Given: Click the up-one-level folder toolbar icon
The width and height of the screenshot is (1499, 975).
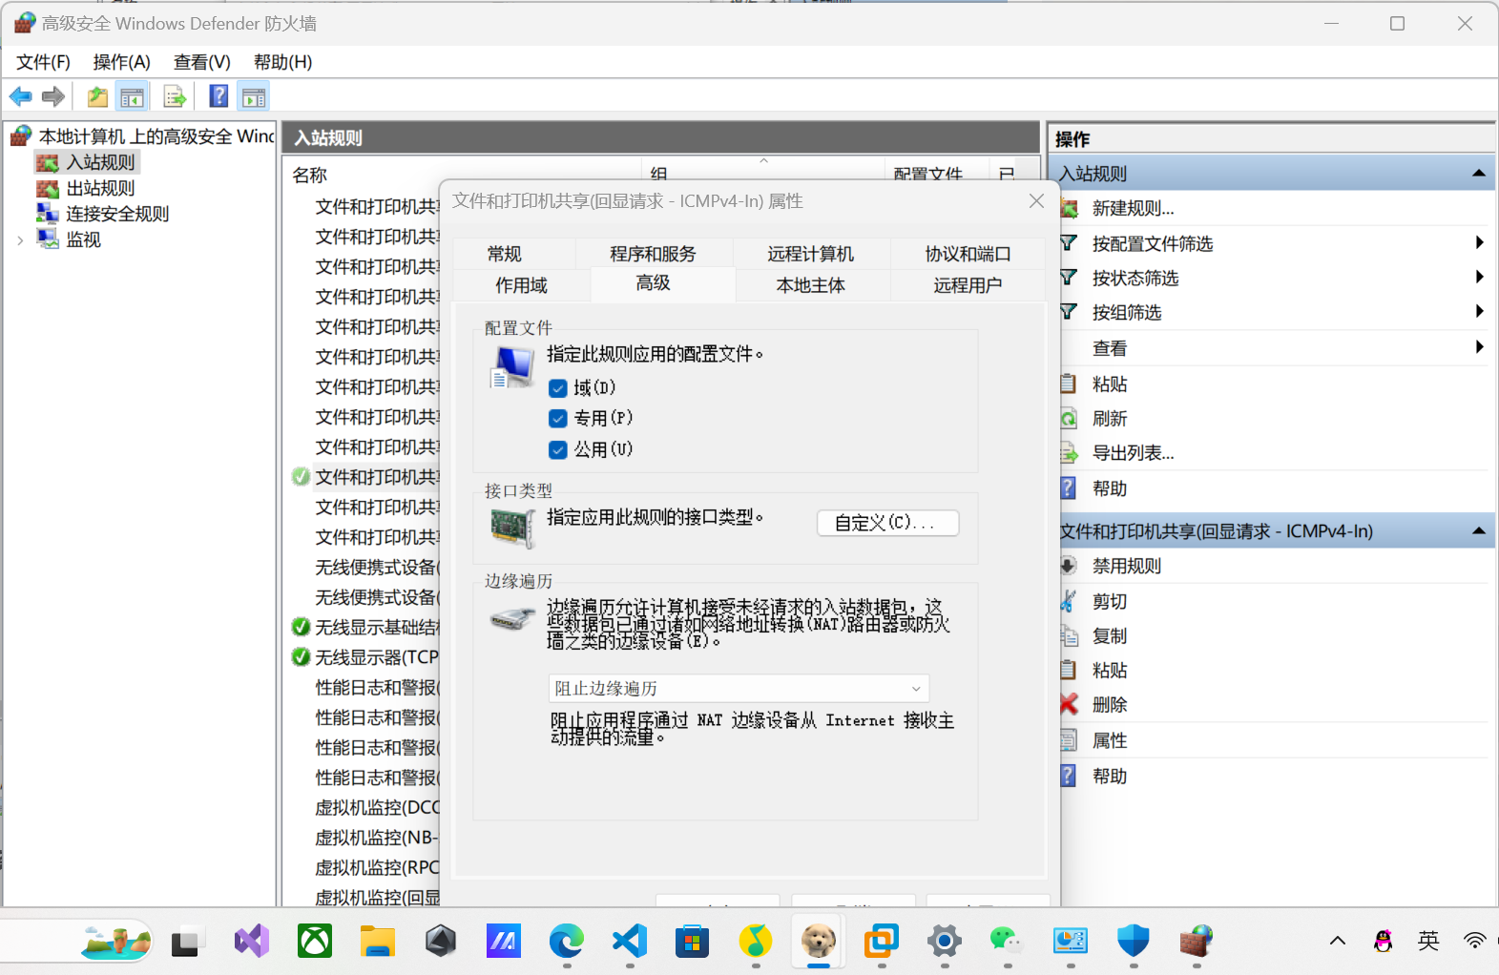Looking at the screenshot, I should point(97,96).
